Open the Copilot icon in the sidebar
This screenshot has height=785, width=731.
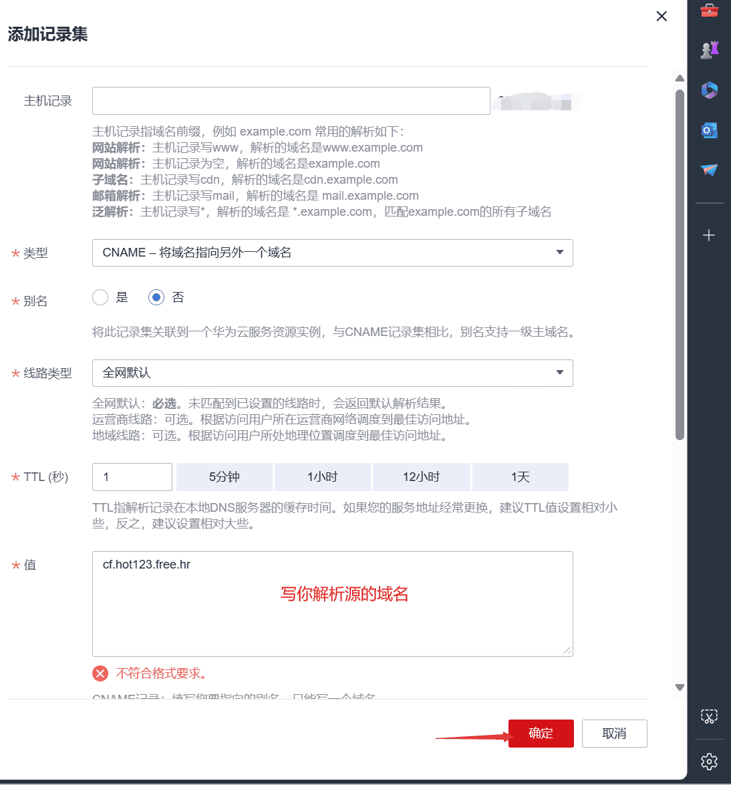tap(709, 90)
